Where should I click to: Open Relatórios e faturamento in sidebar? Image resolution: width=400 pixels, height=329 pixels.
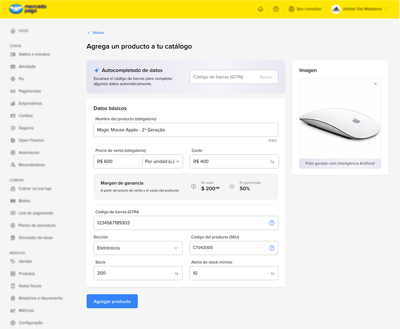tap(37, 298)
